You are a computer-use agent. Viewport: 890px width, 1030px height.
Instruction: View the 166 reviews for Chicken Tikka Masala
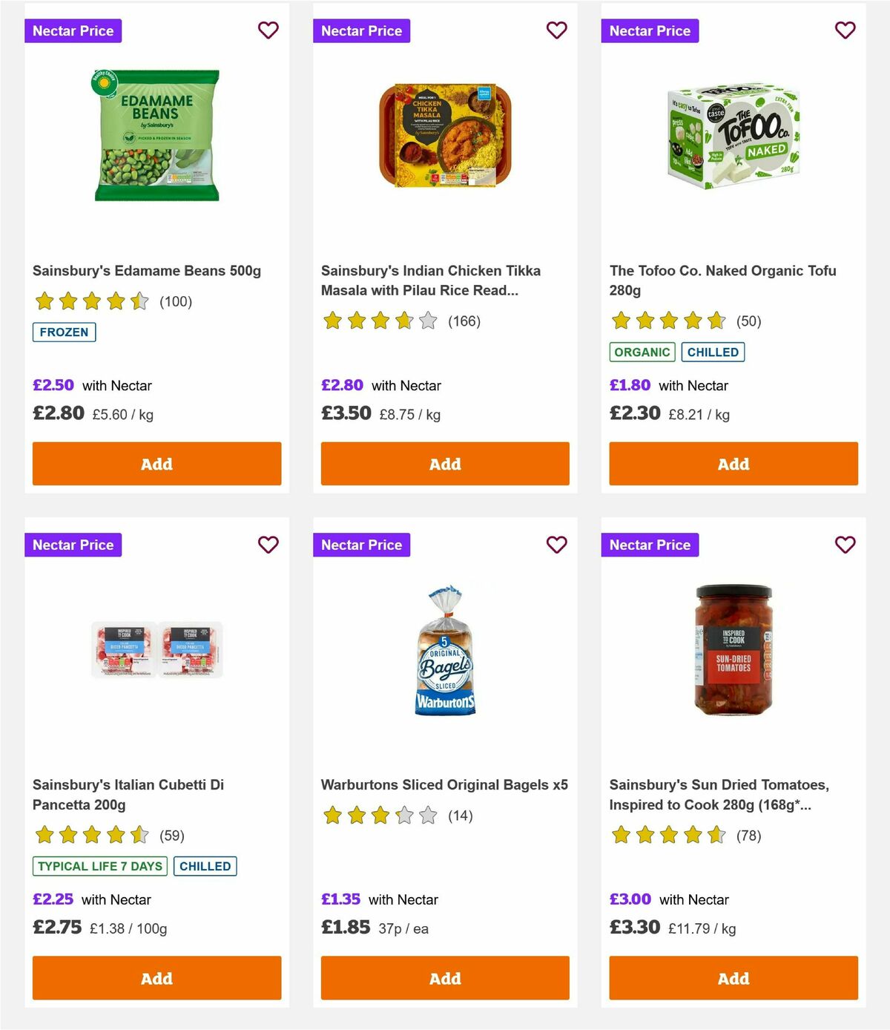click(464, 321)
